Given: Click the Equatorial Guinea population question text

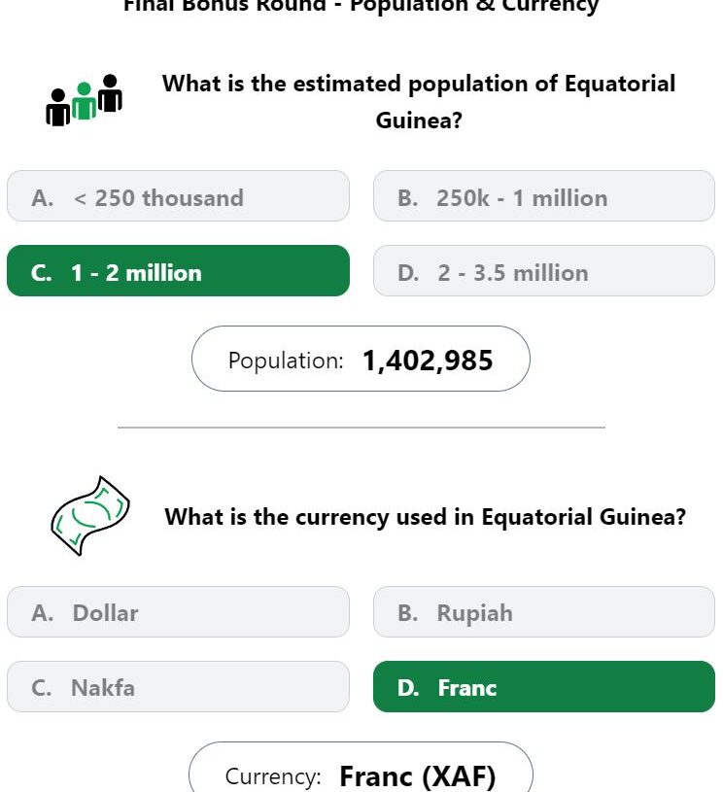Looking at the screenshot, I should tap(418, 101).
